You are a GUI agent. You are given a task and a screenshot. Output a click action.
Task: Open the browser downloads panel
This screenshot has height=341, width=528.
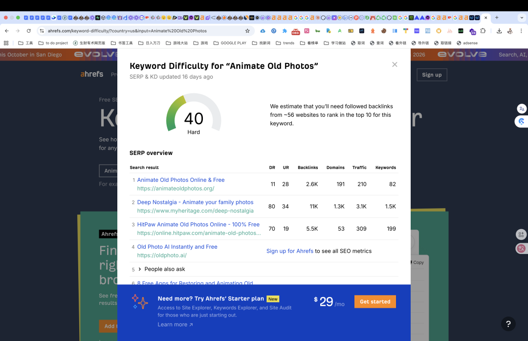(x=499, y=31)
